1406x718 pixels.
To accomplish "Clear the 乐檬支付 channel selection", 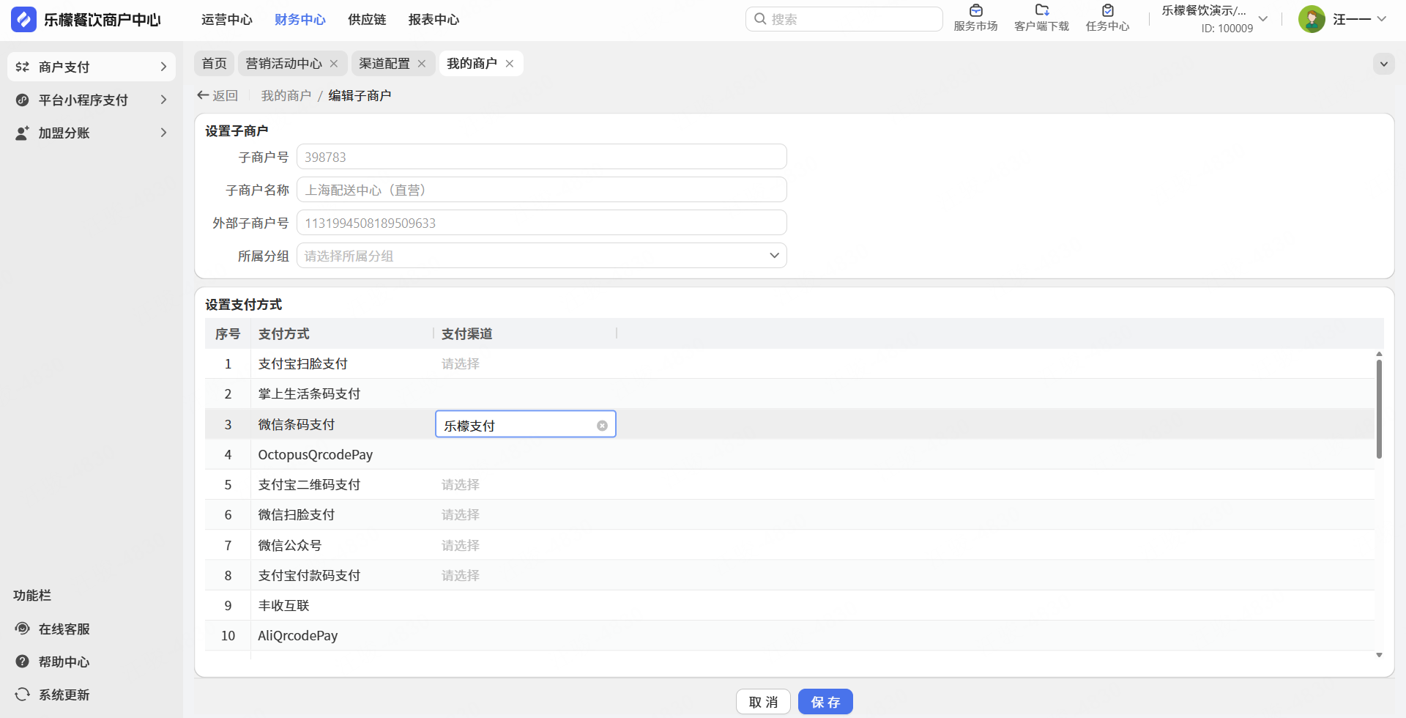I will pos(602,426).
